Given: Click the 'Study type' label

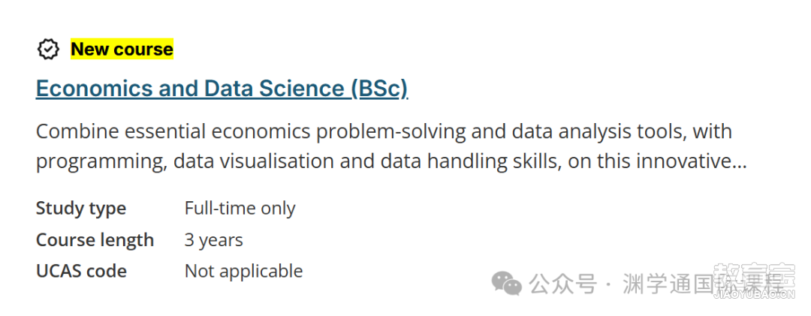Looking at the screenshot, I should coord(80,209).
